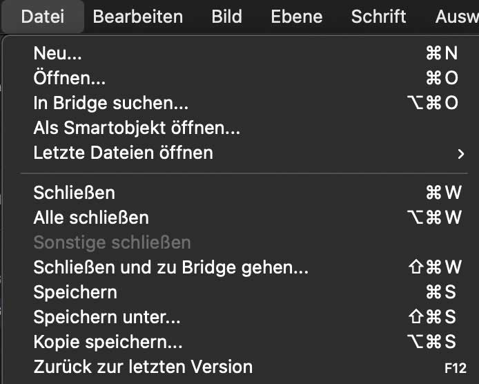The image size is (479, 384).
Task: Open the Ebene menu
Action: (x=297, y=17)
